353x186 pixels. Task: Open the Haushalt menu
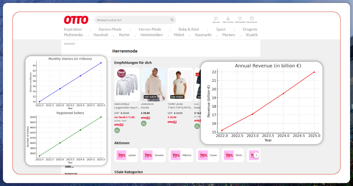coord(101,35)
